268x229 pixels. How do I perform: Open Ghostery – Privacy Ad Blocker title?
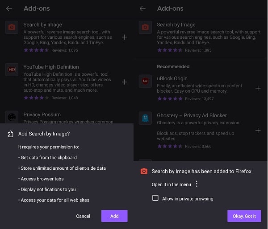192,115
